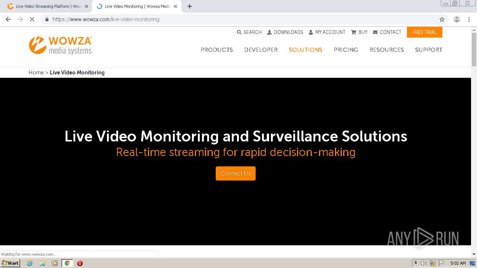Click the system clock 5:02 AM
Viewport: 477px width, 268px height.
click(458, 263)
